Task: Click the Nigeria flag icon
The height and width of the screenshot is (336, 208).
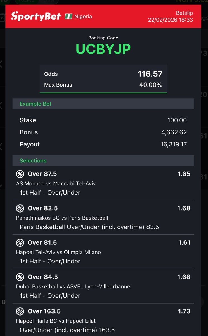Action: click(68, 16)
